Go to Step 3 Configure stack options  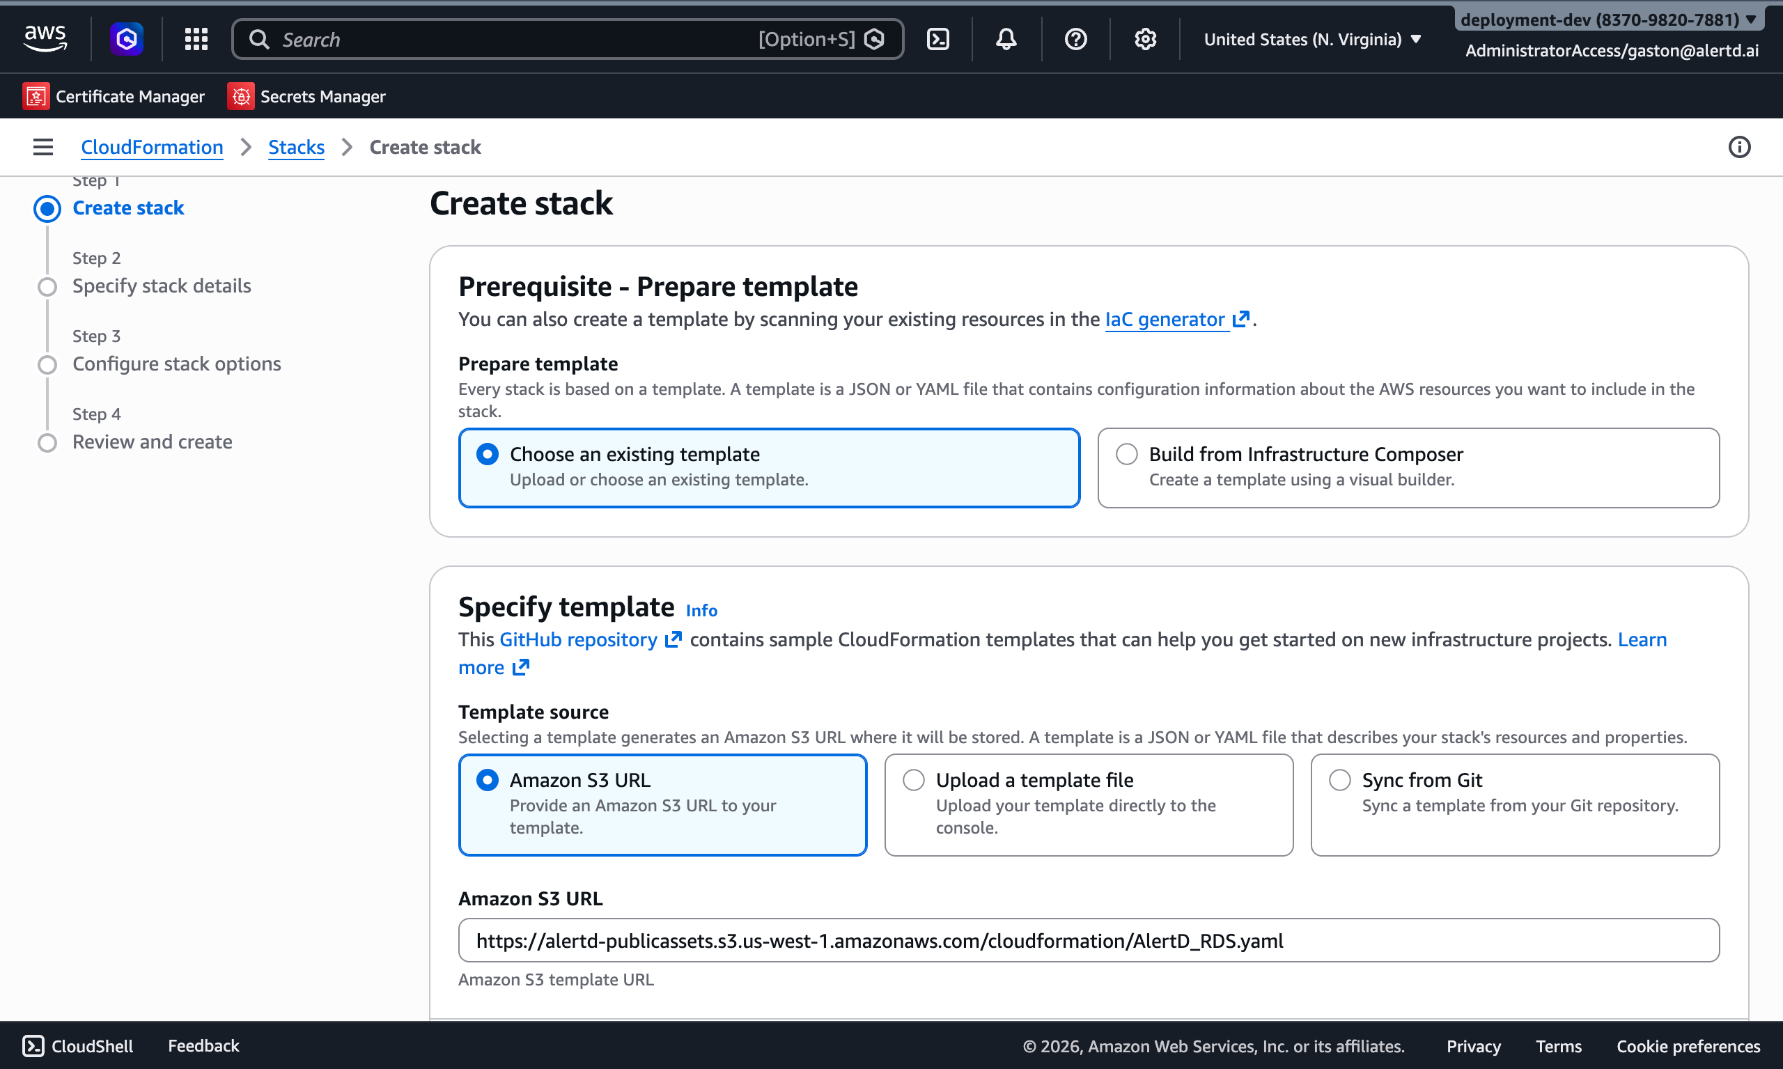click(x=176, y=364)
